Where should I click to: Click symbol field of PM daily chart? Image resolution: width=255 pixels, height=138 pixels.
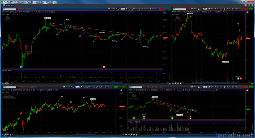[x=135, y=87]
